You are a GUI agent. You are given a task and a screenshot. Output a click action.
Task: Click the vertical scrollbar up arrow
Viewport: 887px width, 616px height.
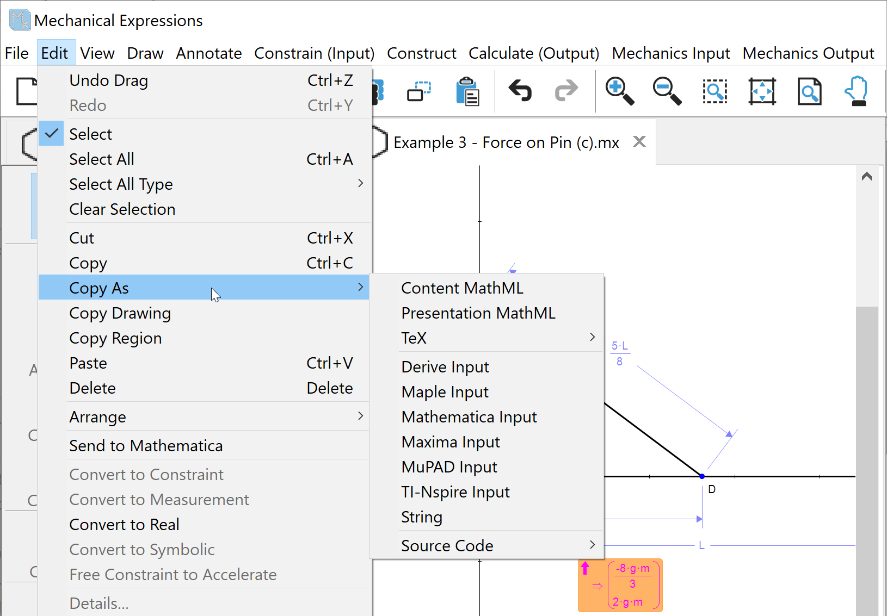click(867, 176)
